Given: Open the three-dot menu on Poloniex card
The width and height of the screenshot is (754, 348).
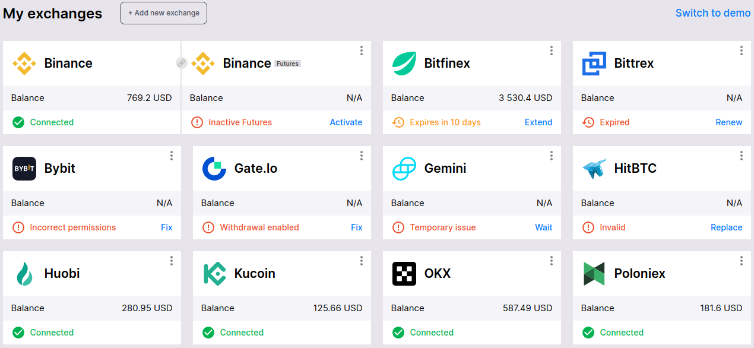Looking at the screenshot, I should click(x=742, y=261).
